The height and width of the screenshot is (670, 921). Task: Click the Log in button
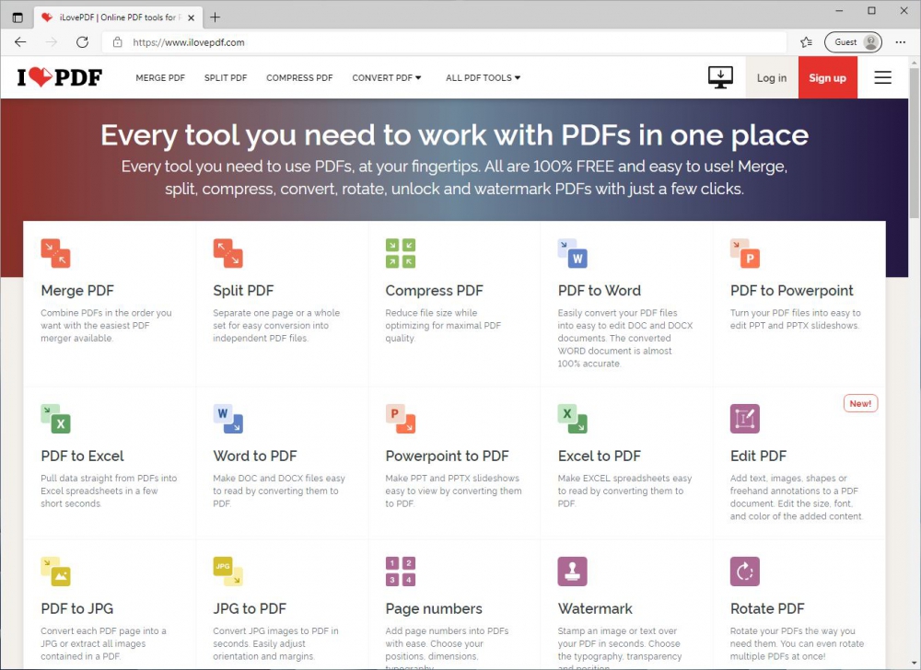coord(772,77)
